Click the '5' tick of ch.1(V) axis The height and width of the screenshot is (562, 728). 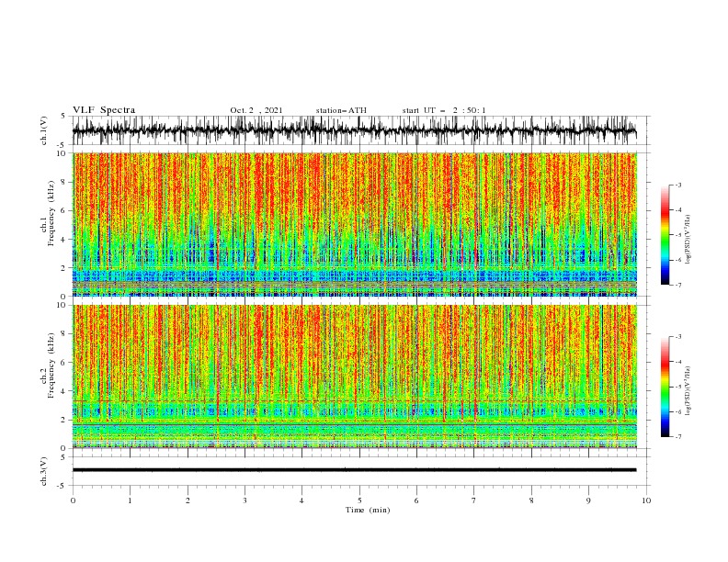click(x=63, y=117)
